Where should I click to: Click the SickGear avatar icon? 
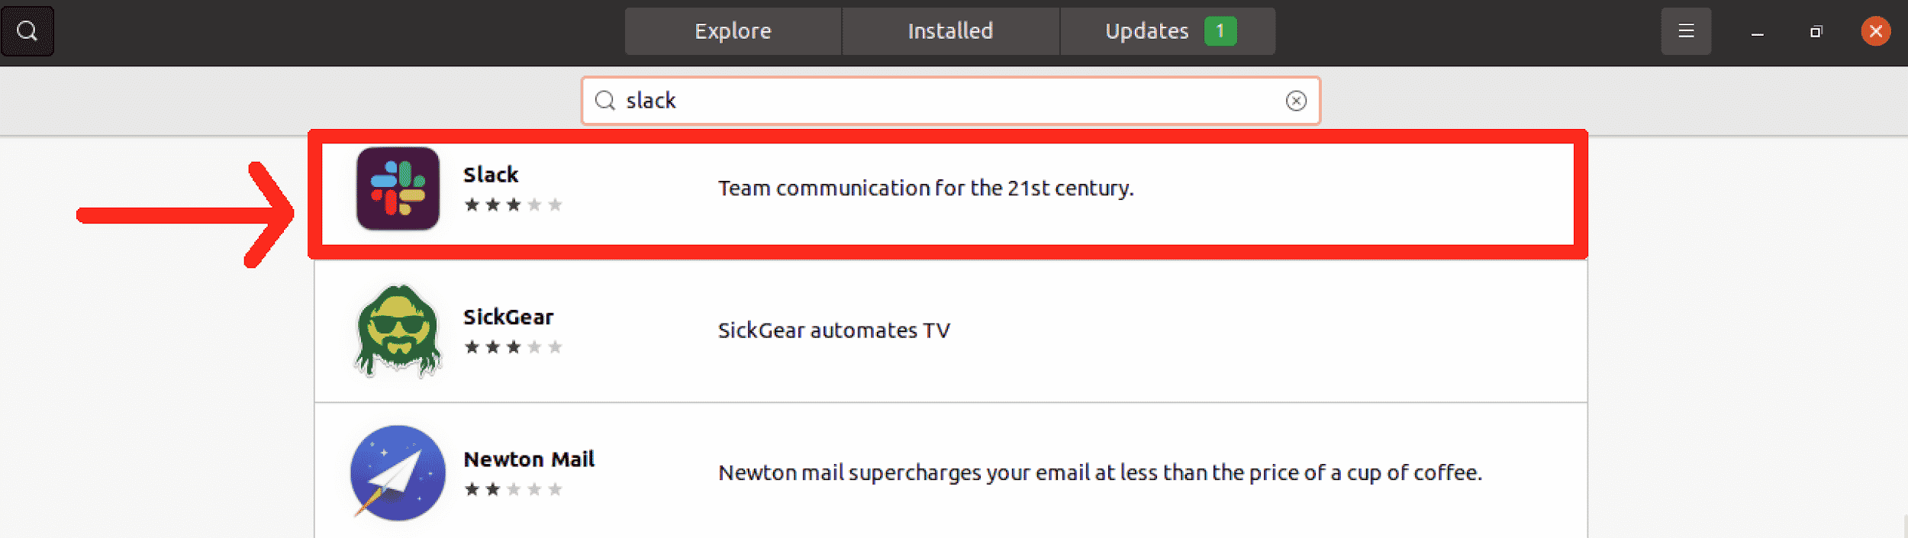pyautogui.click(x=396, y=331)
